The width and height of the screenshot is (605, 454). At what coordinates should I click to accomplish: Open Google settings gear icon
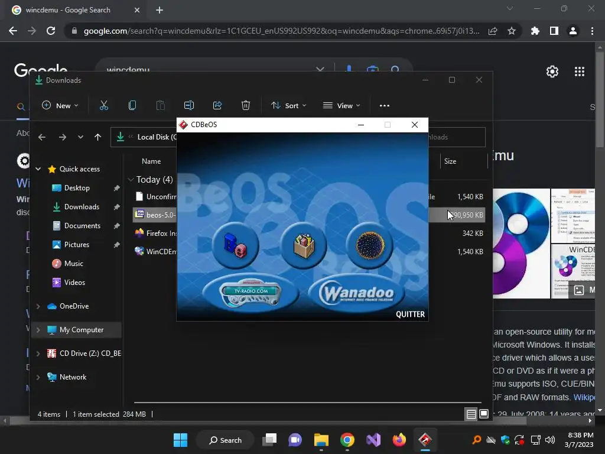tap(552, 72)
